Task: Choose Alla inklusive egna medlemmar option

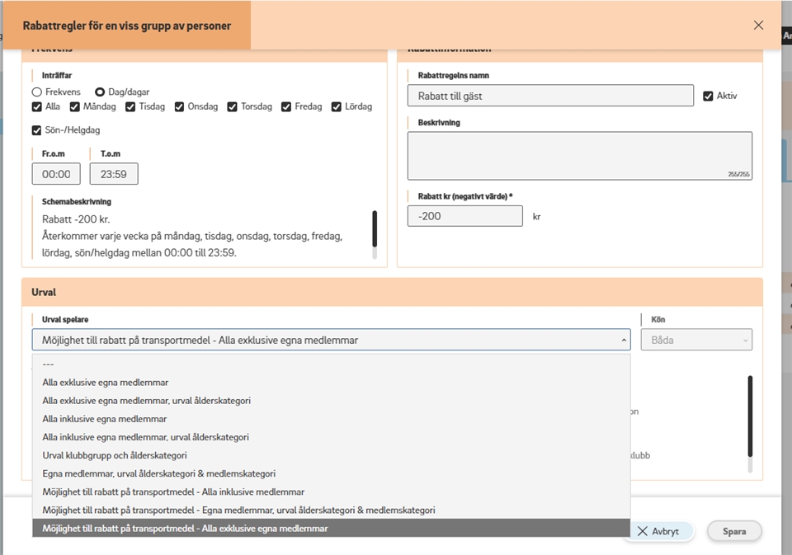Action: [x=105, y=419]
